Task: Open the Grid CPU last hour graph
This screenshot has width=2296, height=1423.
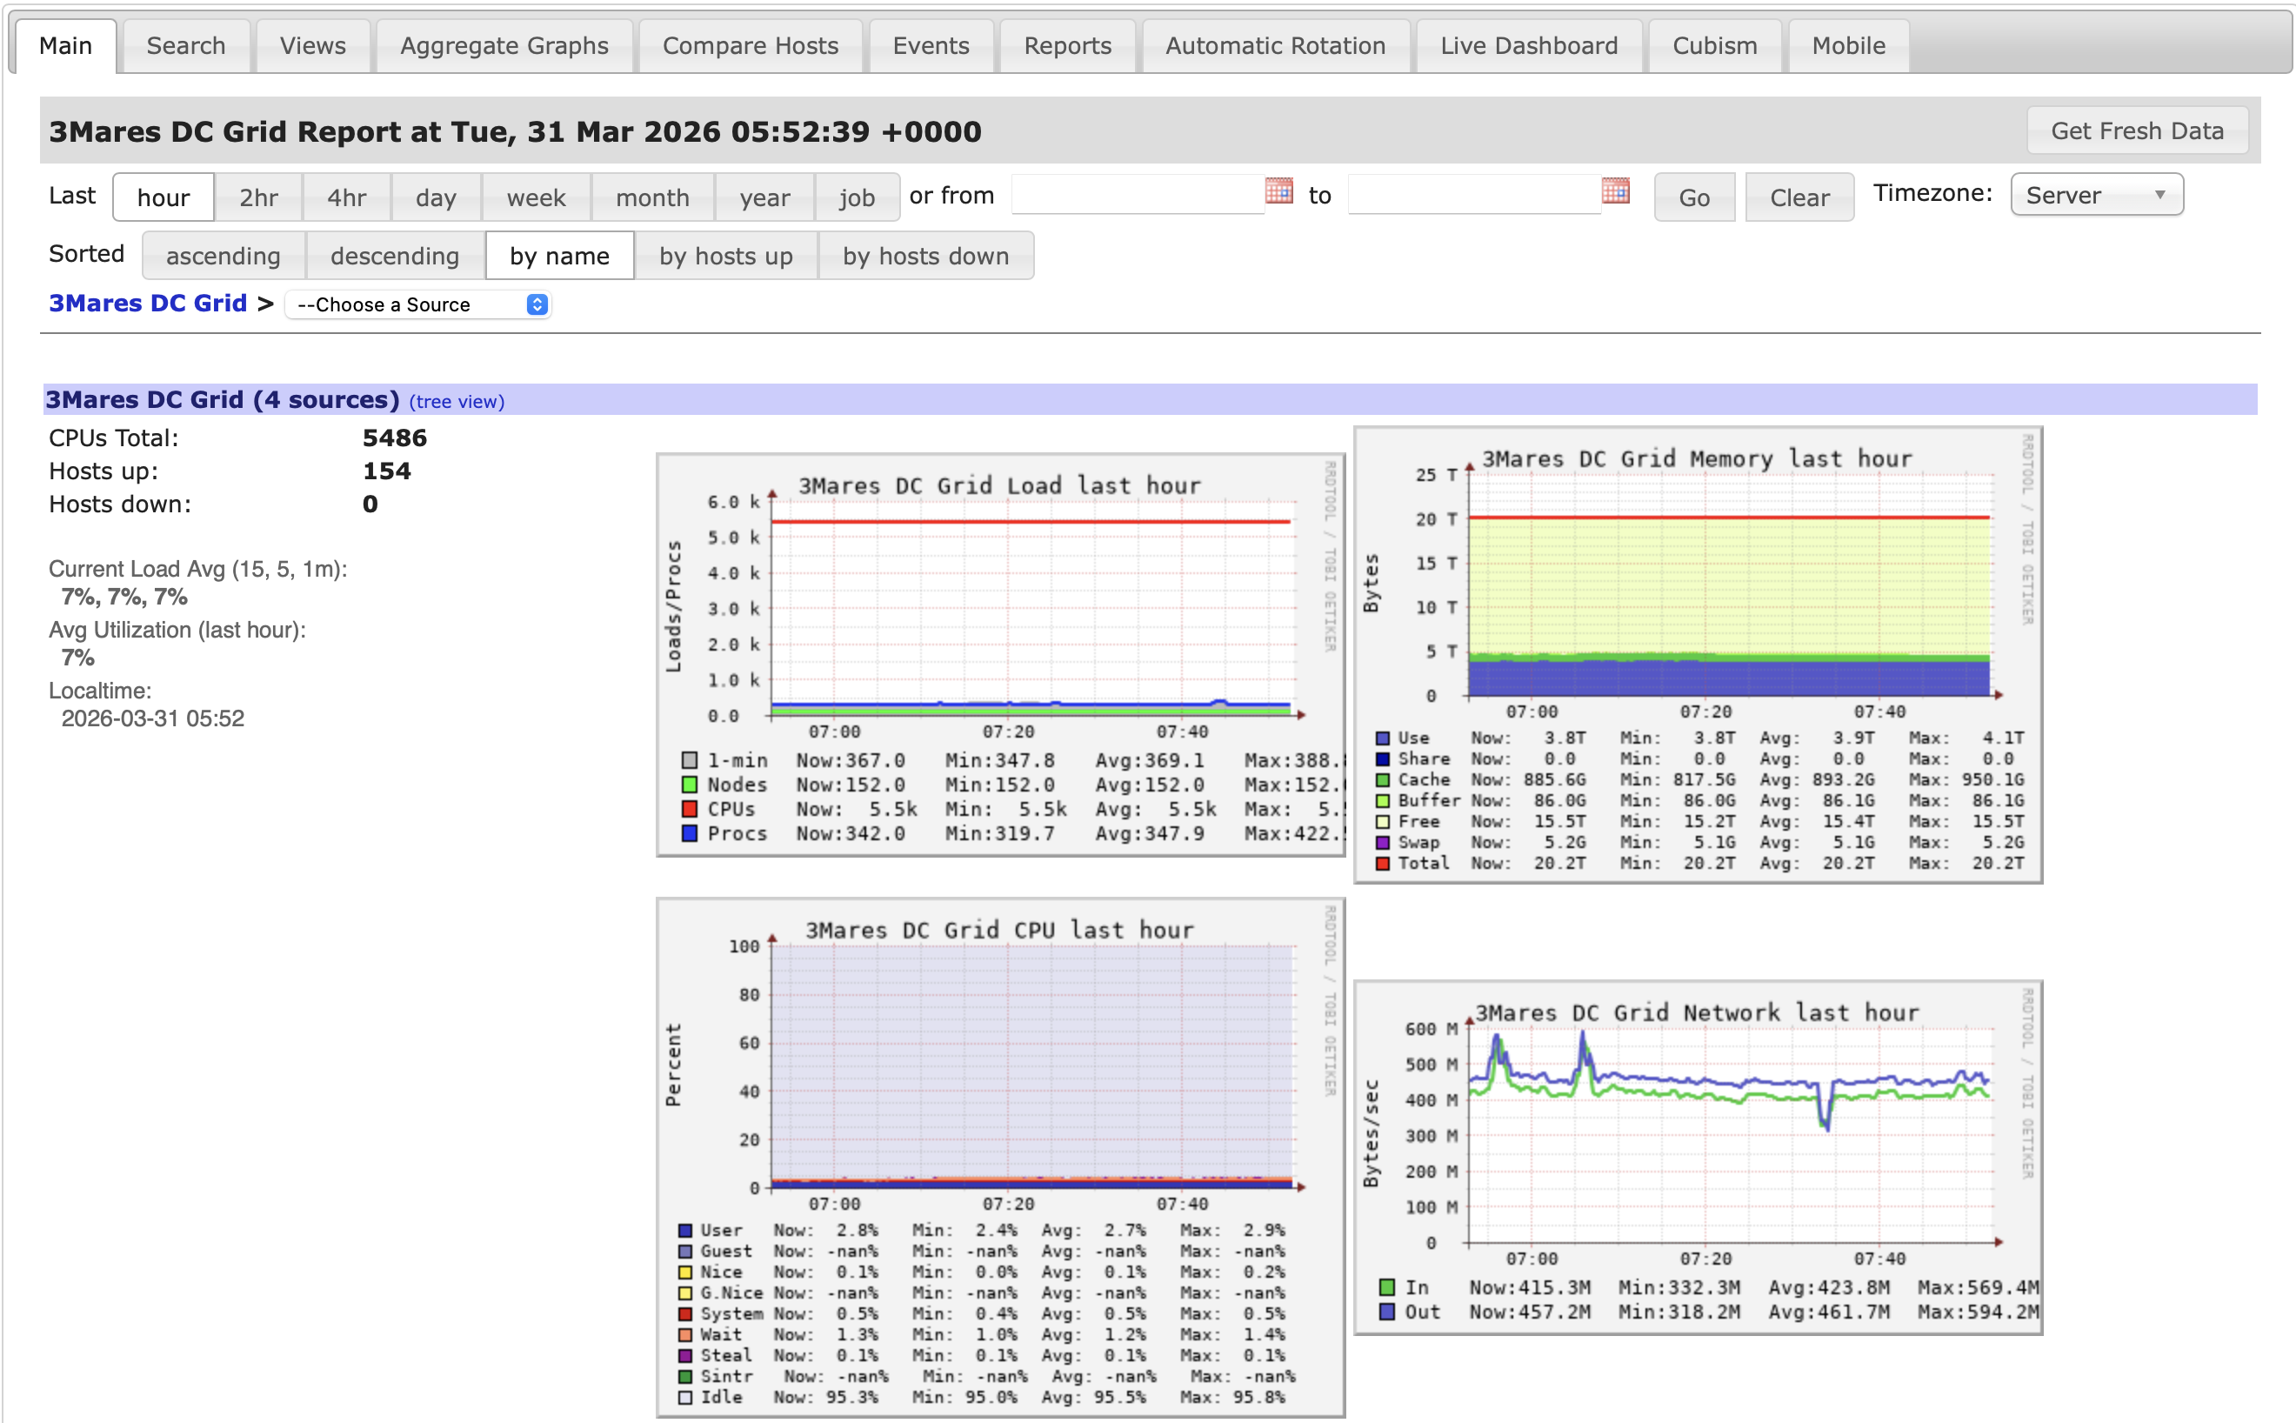Action: pos(999,1158)
